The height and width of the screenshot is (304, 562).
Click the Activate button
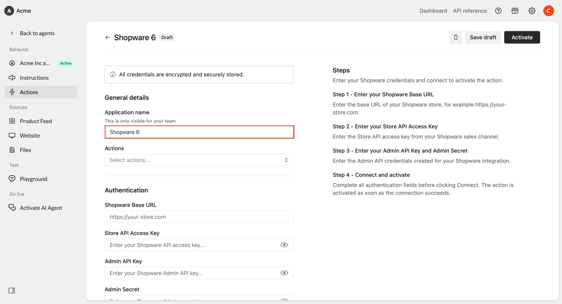click(x=522, y=38)
